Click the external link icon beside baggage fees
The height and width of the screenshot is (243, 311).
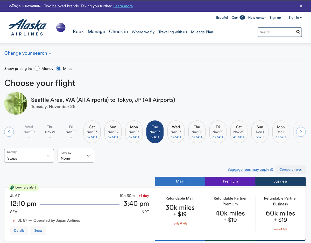coord(271,169)
